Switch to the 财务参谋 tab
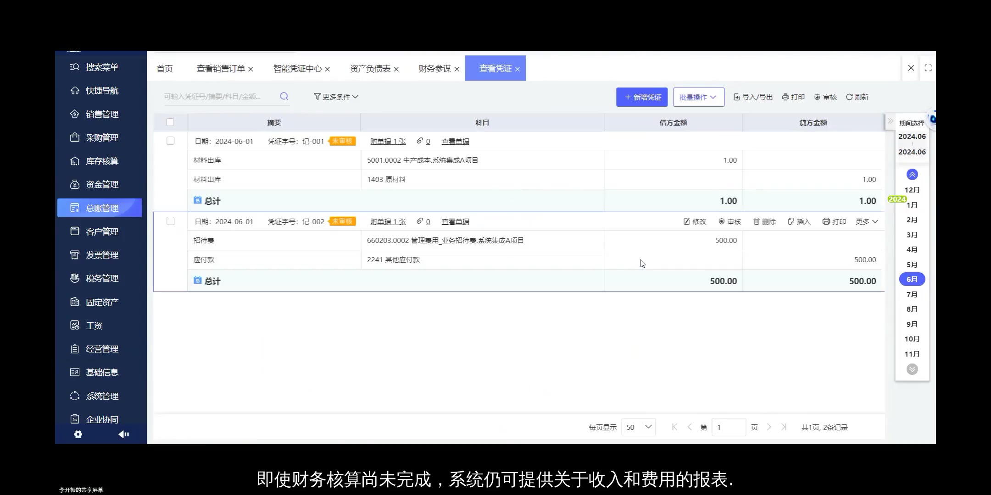Image resolution: width=991 pixels, height=495 pixels. click(x=434, y=68)
